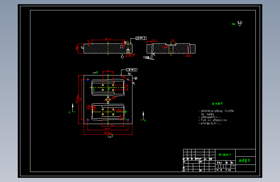Screen dimensions: 280x182
Task: Click the datum circle symbol right of the plan view
Action: pyautogui.click(x=135, y=78)
